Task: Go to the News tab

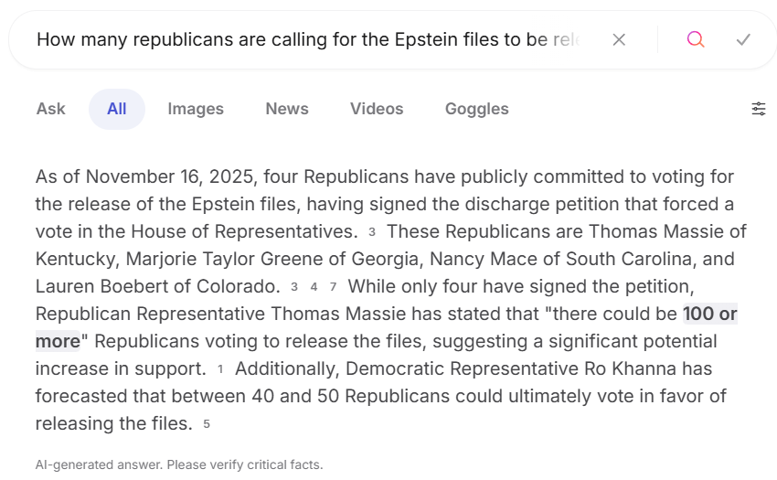Action: [x=287, y=109]
